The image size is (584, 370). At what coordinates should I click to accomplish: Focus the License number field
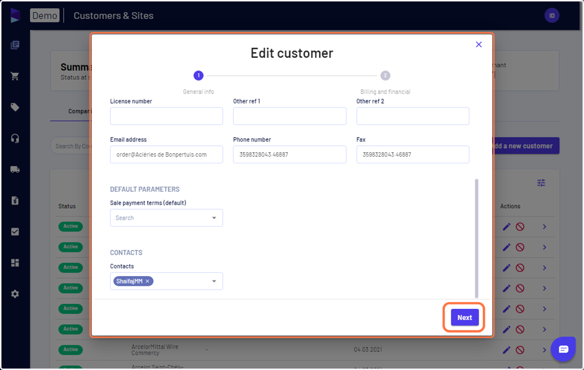(166, 116)
